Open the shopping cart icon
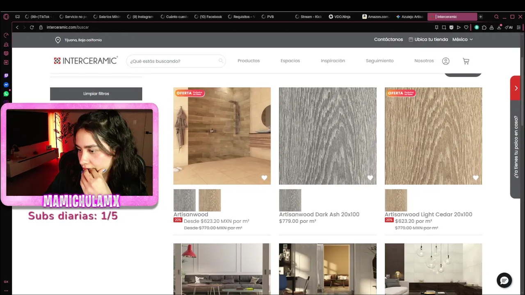Viewport: 525px width, 295px height. [466, 61]
